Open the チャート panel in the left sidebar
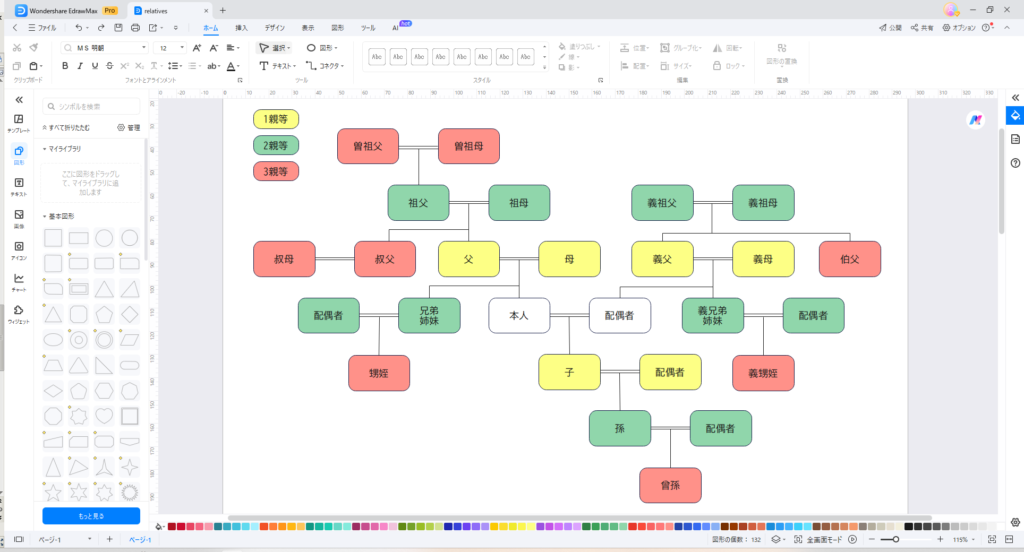This screenshot has width=1024, height=552. pos(19,282)
